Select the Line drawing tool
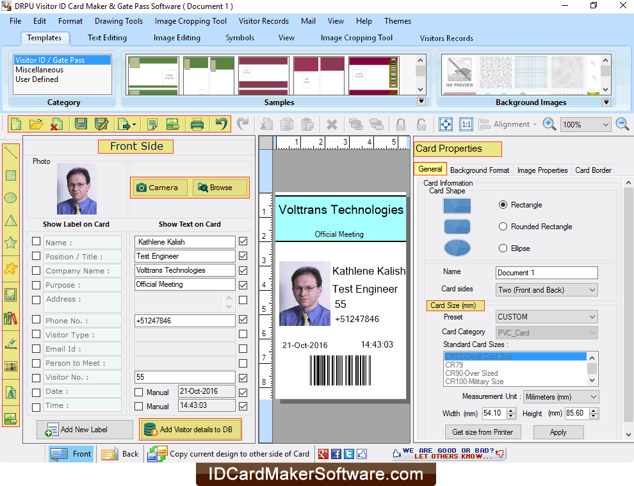The height and width of the screenshot is (486, 634). (10, 152)
